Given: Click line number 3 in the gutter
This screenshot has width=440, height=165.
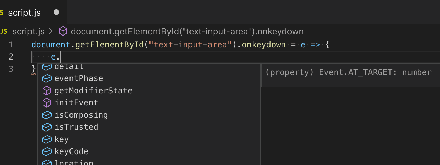Looking at the screenshot, I should pos(11,69).
